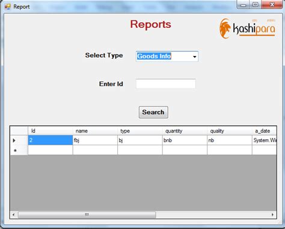285x229 pixels.
Task: Select the quality cell nb
Action: (x=230, y=140)
